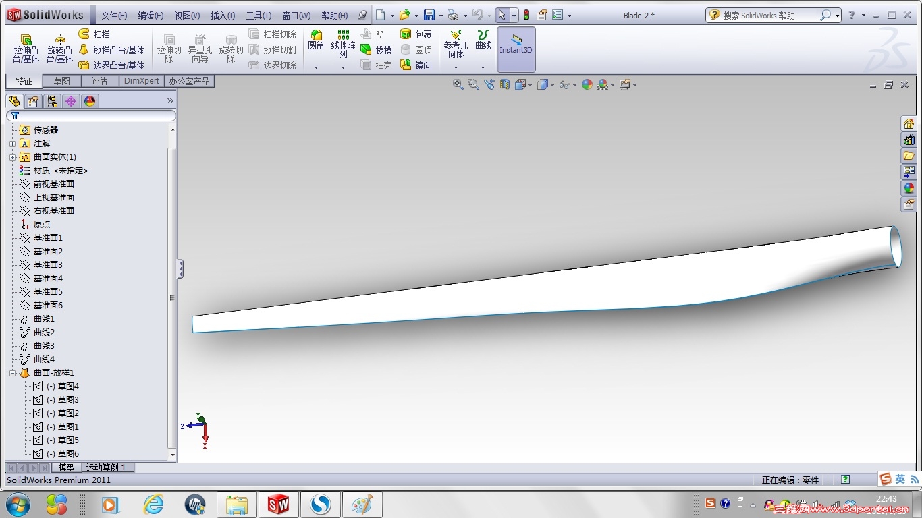Click the Revolved Boss/Base (旋转凸台/基体) tool
922x518 pixels.
[59, 49]
